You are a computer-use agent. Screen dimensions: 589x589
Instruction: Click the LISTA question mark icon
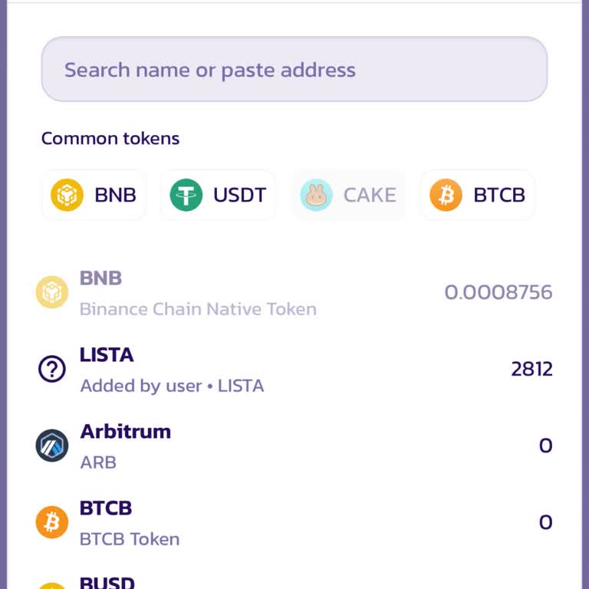(52, 370)
